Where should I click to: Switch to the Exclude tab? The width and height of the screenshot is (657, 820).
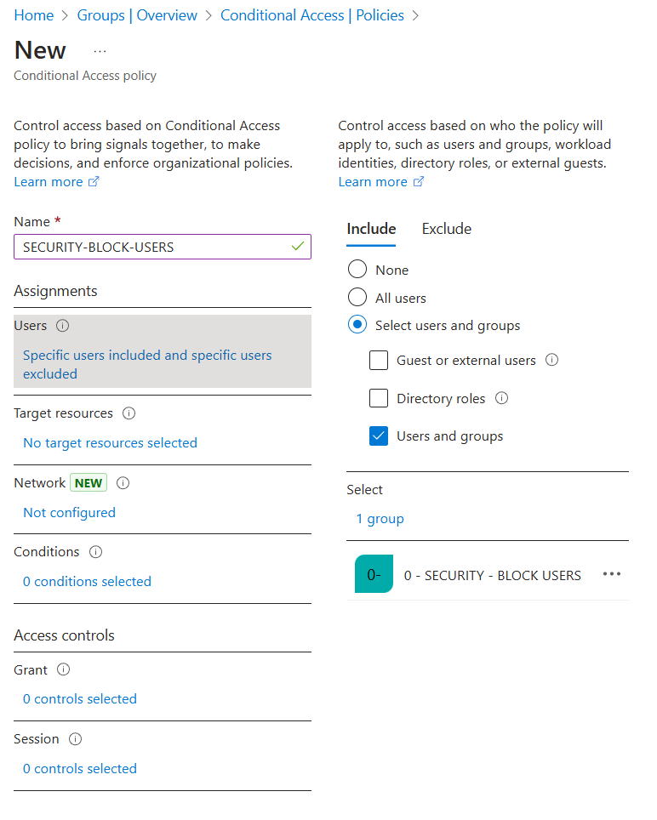[447, 229]
